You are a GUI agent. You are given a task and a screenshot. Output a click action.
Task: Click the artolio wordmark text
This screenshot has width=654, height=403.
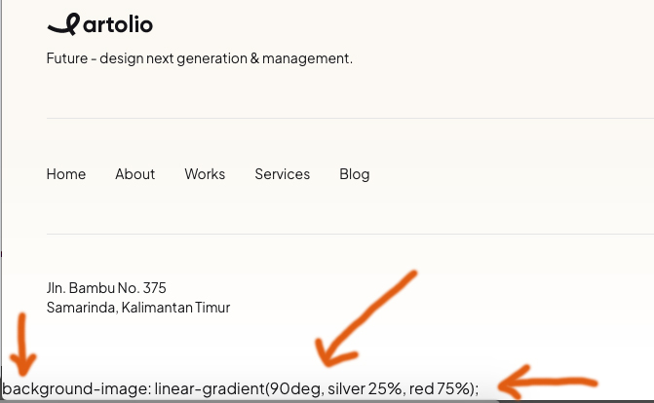coord(112,24)
